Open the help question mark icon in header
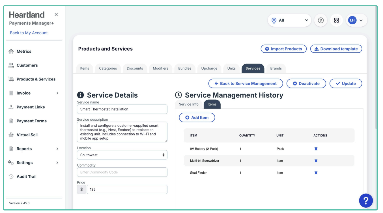 [x=320, y=20]
